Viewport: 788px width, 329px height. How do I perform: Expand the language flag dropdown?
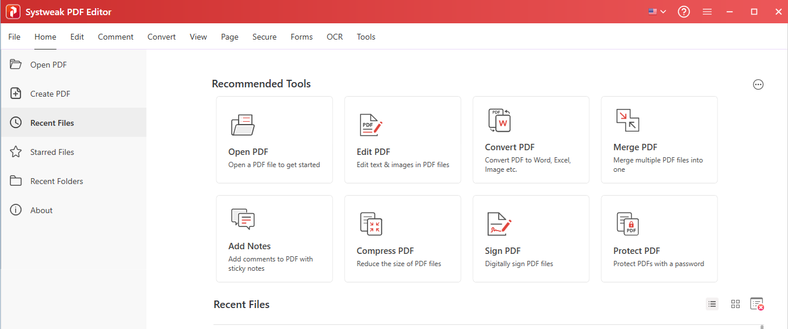[x=657, y=12]
